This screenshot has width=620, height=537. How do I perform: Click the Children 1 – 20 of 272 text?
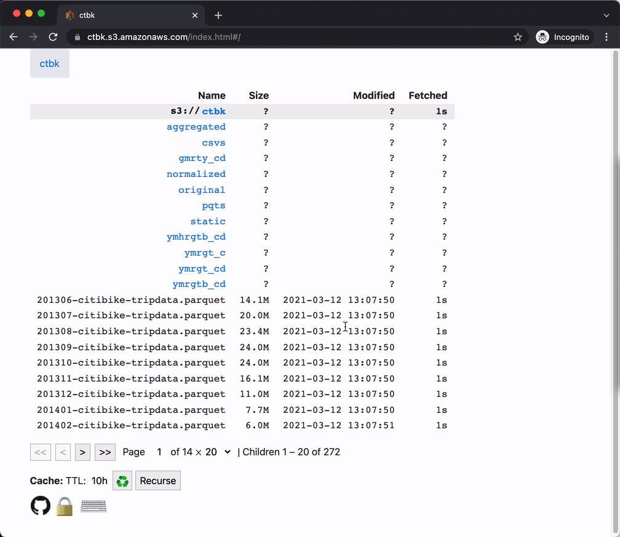point(291,452)
